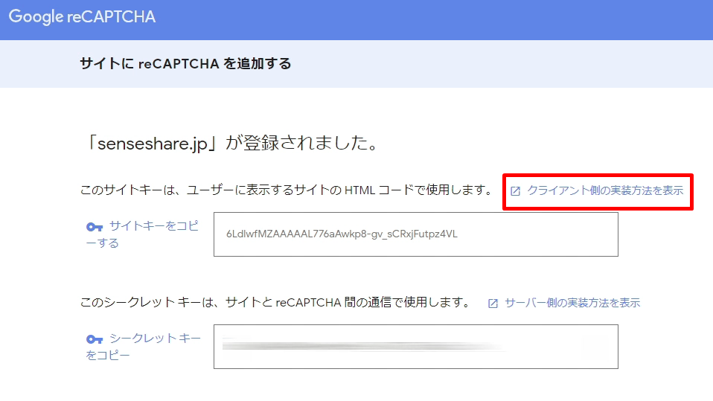This screenshot has width=713, height=401.
Task: Click external-link icon beside クライアント側の実装方法
Action: tap(515, 191)
